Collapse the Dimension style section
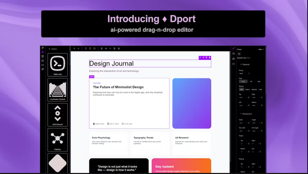Viewport: 308px width, 174px height. 246,114
